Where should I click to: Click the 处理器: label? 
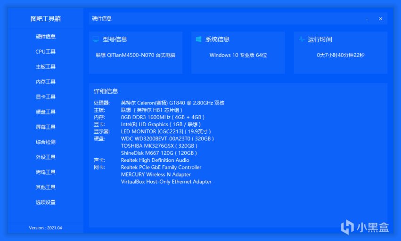102,103
